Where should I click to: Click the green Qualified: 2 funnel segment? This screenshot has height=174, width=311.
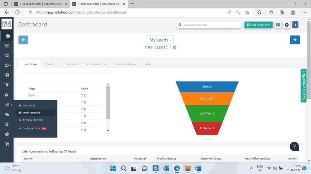(x=207, y=114)
